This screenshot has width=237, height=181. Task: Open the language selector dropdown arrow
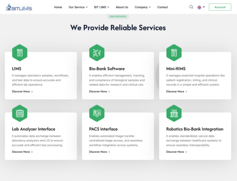coord(204,7)
